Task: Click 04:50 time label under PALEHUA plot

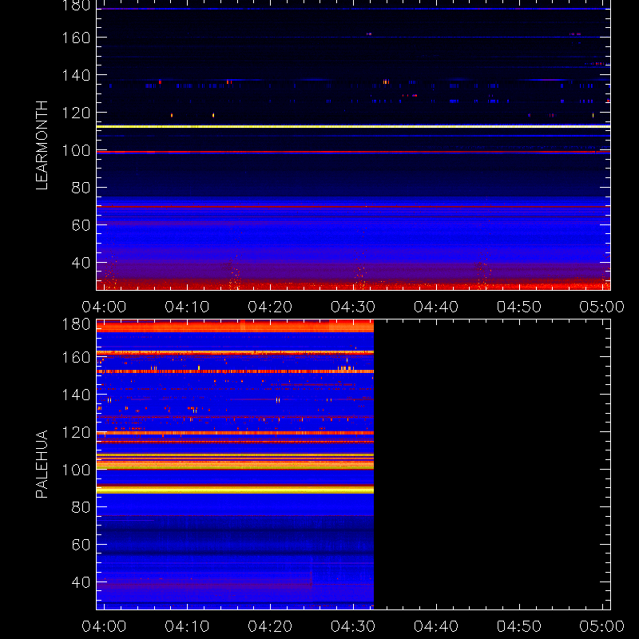Action: coord(519,626)
